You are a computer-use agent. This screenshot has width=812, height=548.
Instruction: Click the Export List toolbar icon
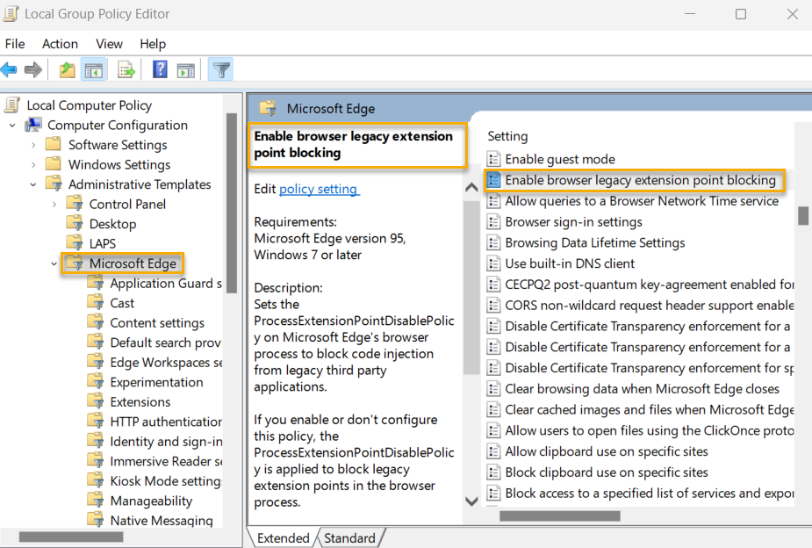(126, 69)
